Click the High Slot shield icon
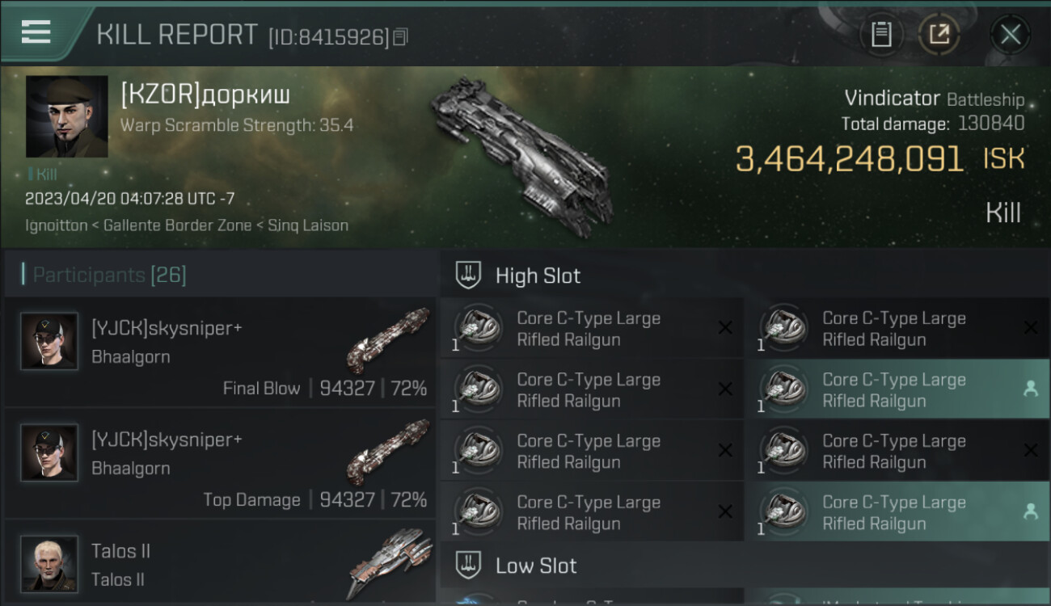 pos(469,276)
